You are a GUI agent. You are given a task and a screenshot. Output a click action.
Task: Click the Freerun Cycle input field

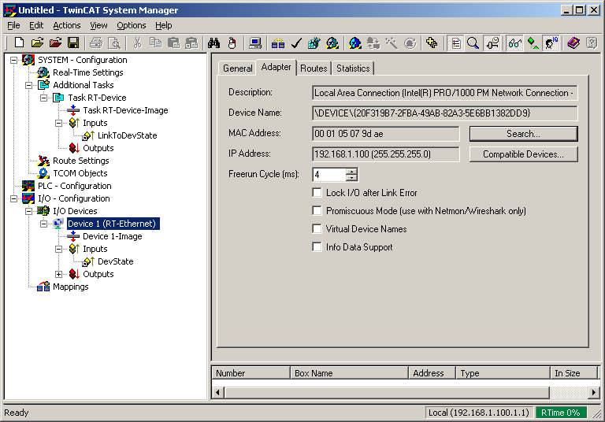(328, 175)
